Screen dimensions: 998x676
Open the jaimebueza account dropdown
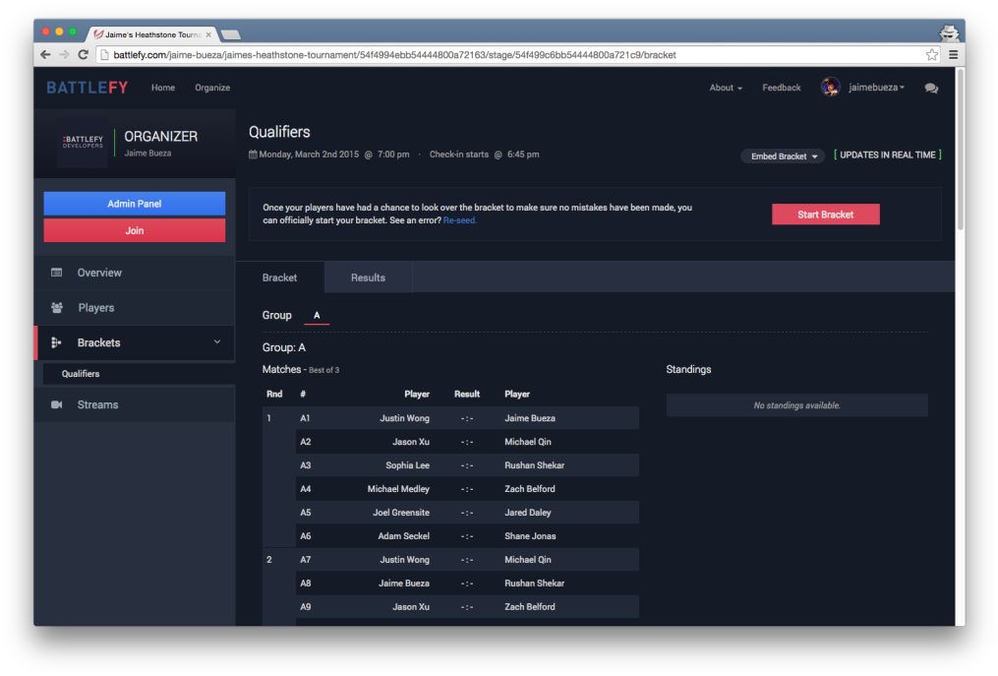pos(876,88)
